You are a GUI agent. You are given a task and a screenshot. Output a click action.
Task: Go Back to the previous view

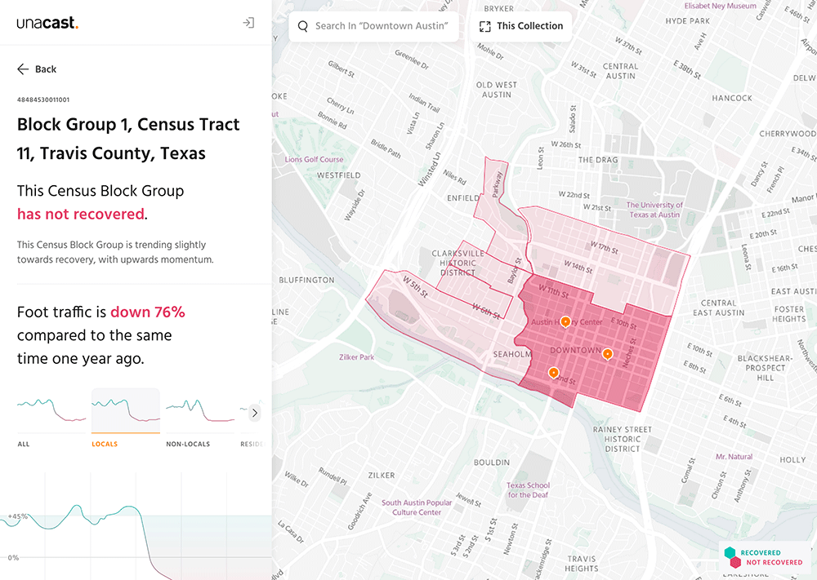coord(37,69)
